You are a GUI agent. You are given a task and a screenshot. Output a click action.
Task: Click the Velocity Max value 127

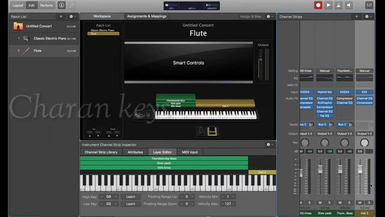(228, 204)
